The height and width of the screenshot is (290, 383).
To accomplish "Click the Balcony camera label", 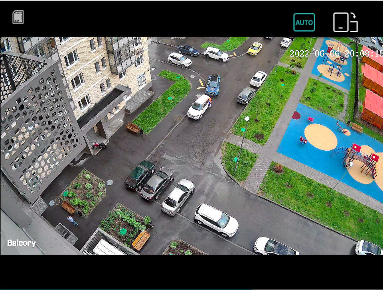I will pyautogui.click(x=22, y=243).
